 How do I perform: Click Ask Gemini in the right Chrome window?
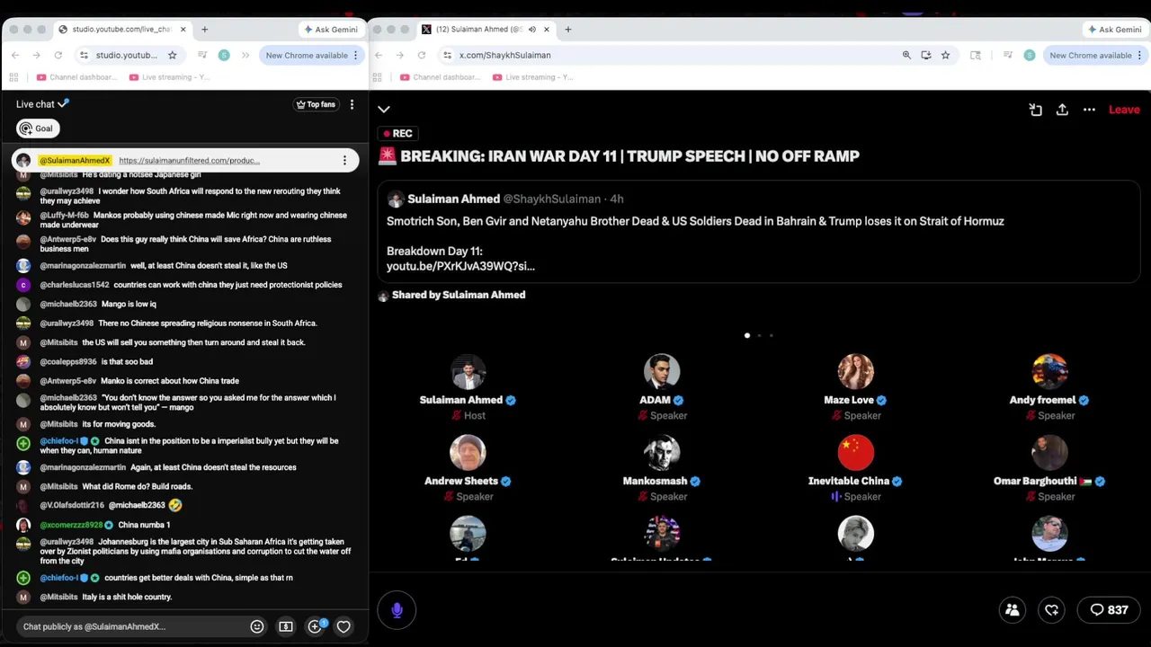pyautogui.click(x=1114, y=30)
